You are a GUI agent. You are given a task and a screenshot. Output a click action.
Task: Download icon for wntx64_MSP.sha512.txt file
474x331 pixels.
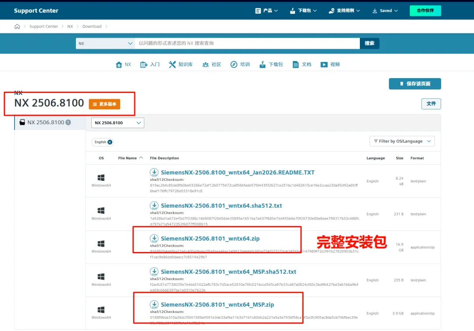[x=154, y=271]
